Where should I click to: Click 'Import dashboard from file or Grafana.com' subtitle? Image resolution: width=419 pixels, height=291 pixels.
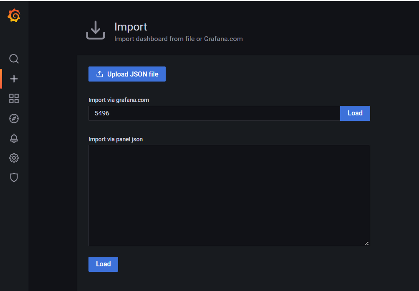pos(179,39)
